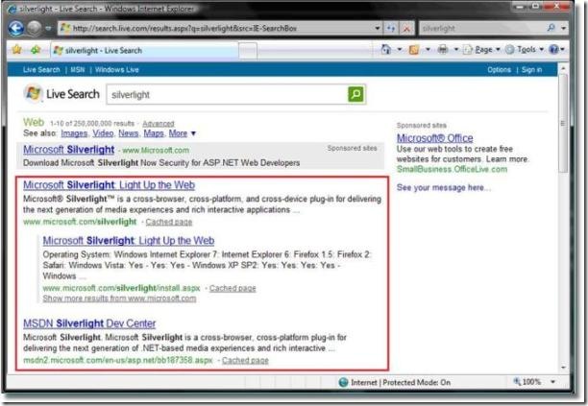This screenshot has width=588, height=406.
Task: Click the RSS feeds toolbar icon
Action: tap(413, 49)
